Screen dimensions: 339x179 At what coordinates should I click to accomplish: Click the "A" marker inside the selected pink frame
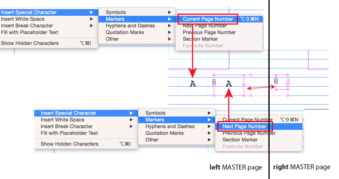[x=229, y=84]
